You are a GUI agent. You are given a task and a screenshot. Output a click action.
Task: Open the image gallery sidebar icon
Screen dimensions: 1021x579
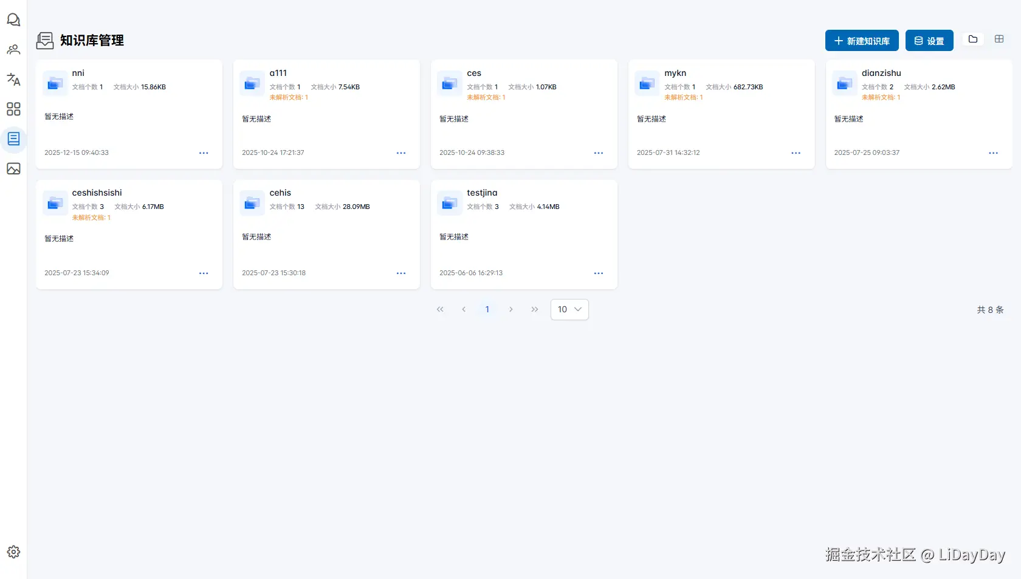pos(13,168)
